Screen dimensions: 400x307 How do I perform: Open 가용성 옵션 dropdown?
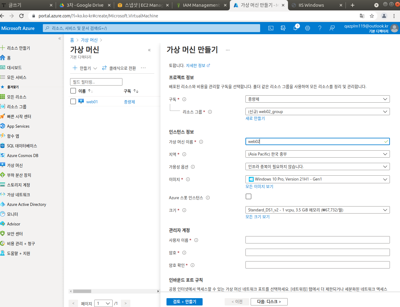[317, 166]
